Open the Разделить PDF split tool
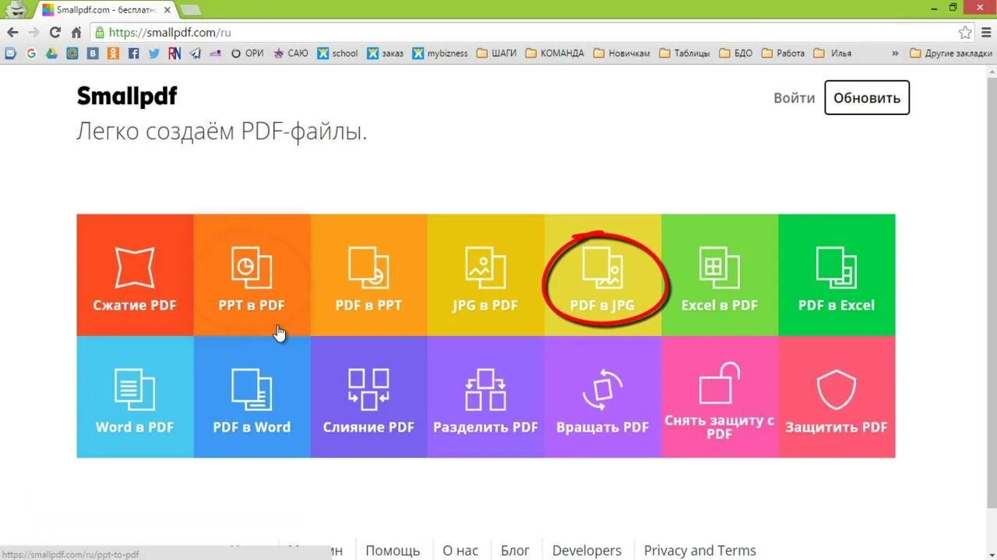 pyautogui.click(x=485, y=397)
